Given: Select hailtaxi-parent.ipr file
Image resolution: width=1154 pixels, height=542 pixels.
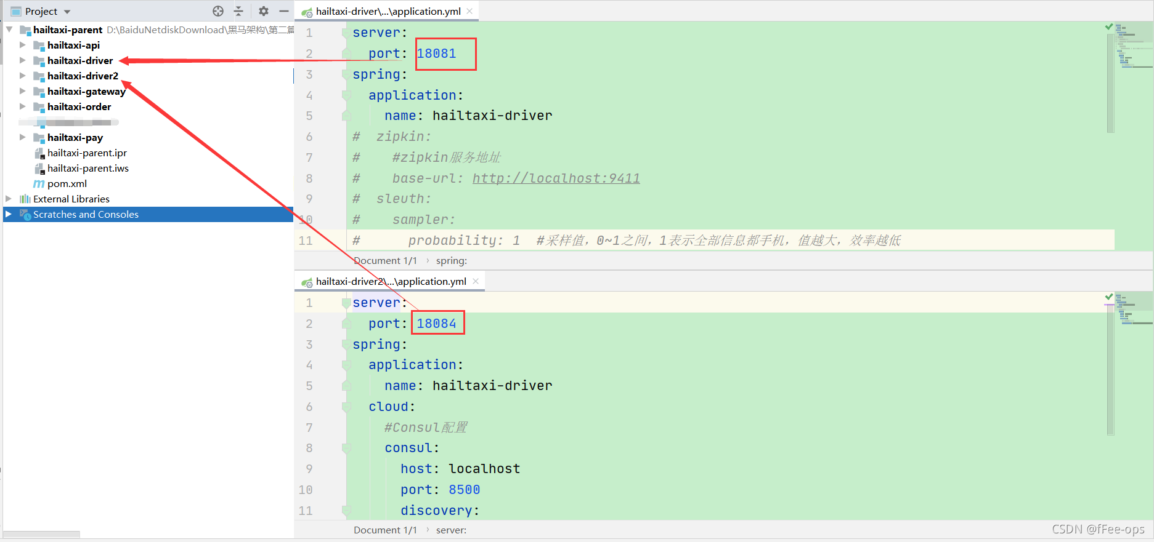Looking at the screenshot, I should pos(87,153).
